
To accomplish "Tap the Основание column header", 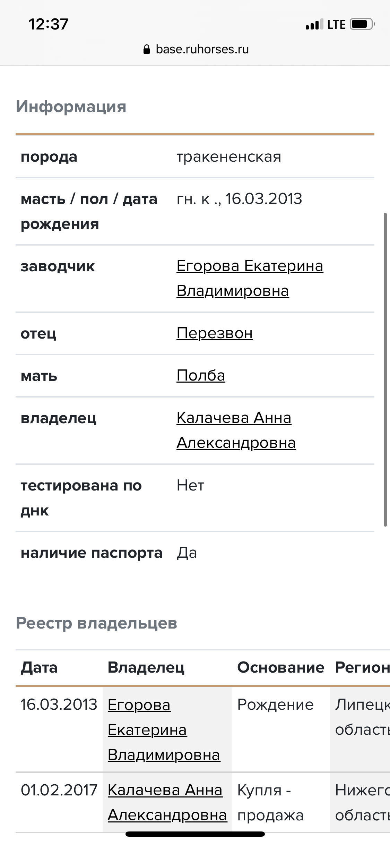I will pos(280,667).
